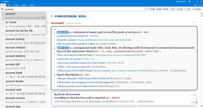Image resolution: width=203 pixels, height=108 pixels.
Task: Click the magnifier search icon
Action: click(x=147, y=9)
